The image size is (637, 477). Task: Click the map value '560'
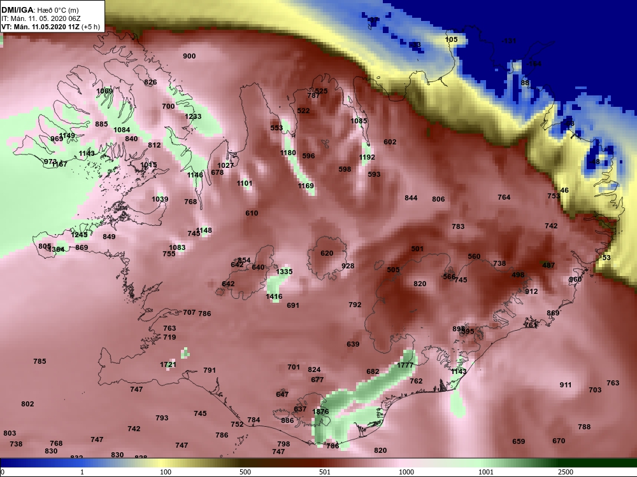pos(474,256)
